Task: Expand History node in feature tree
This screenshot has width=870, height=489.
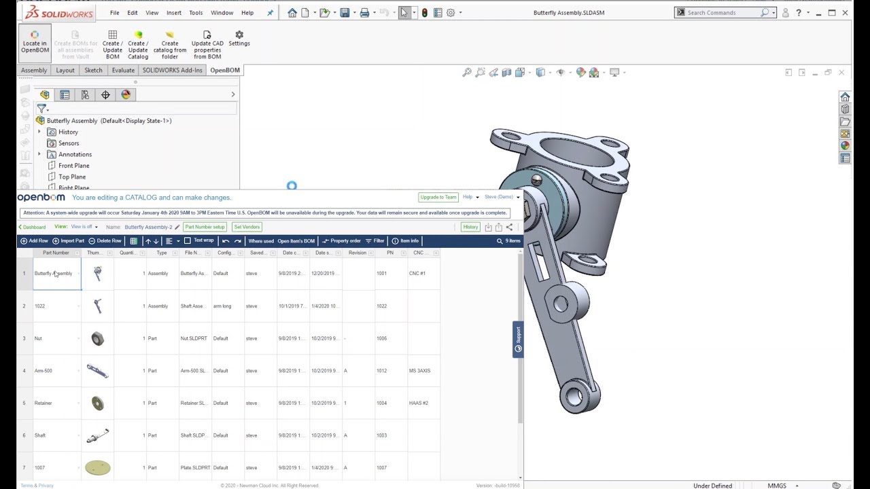Action: tap(39, 132)
